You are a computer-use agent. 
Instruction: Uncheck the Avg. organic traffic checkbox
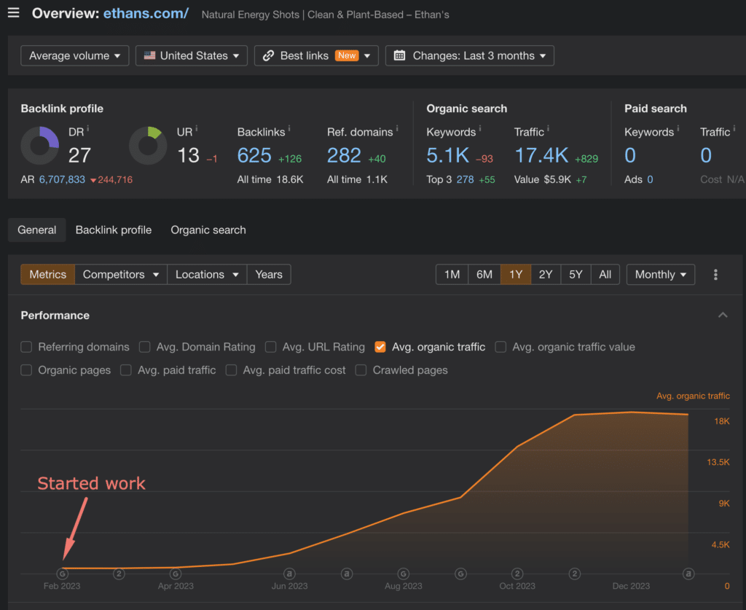pyautogui.click(x=380, y=347)
